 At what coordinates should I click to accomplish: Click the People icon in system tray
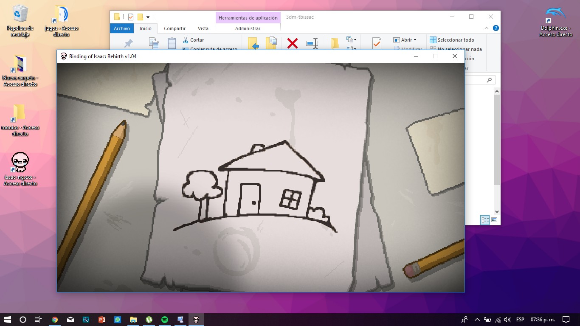[465, 320]
